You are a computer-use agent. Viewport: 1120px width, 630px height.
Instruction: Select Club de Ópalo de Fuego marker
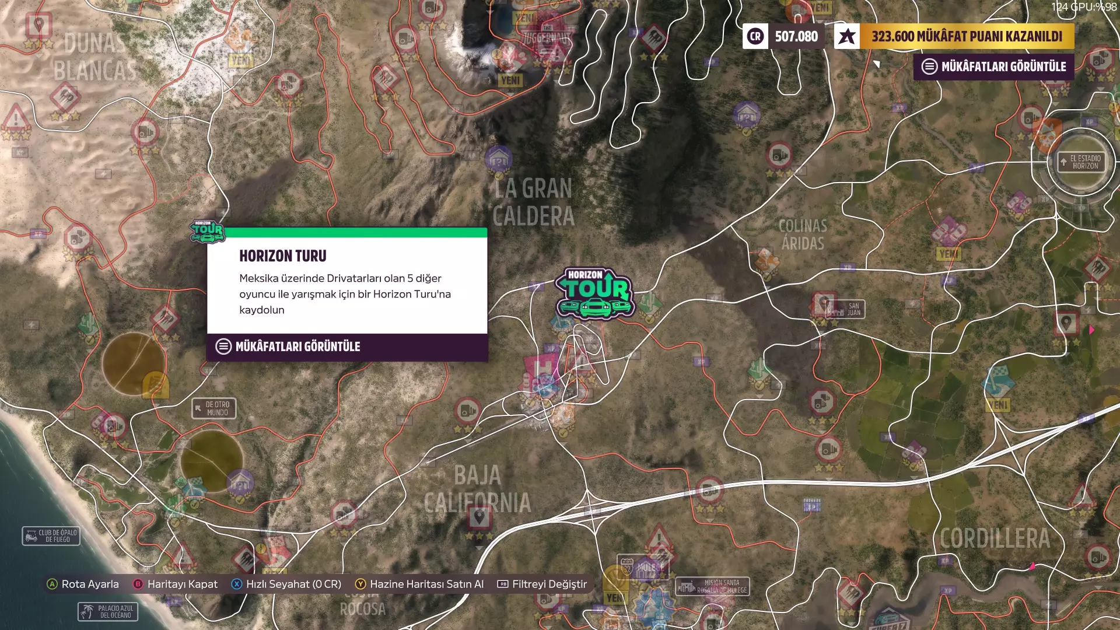[x=51, y=535]
